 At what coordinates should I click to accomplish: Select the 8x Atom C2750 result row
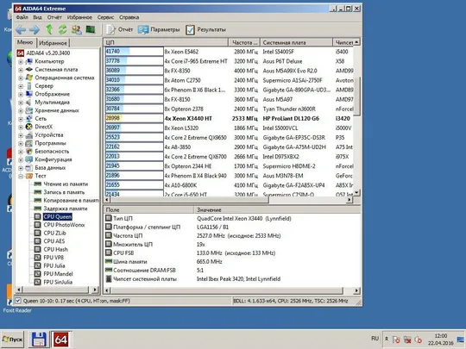click(x=229, y=80)
